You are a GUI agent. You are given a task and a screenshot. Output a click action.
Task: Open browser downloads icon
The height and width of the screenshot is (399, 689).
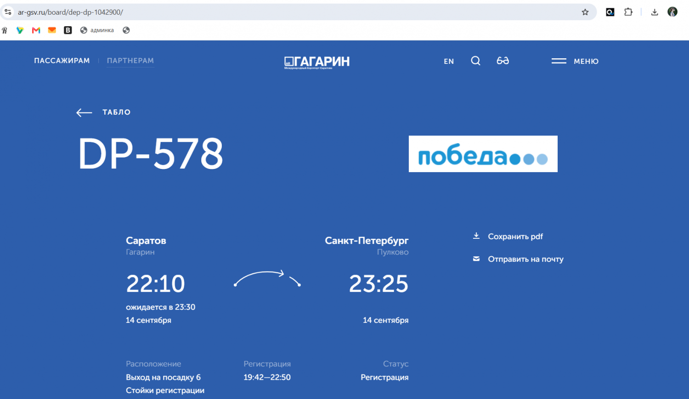655,12
